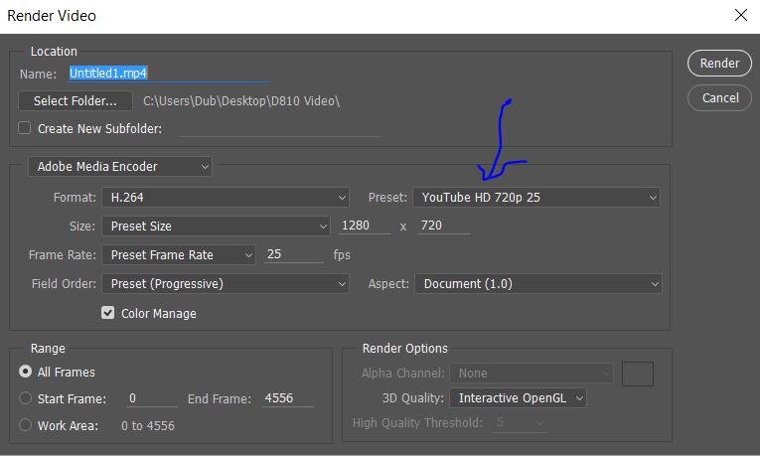The width and height of the screenshot is (760, 456).
Task: Click the frame rate value 25 field
Action: coord(294,254)
